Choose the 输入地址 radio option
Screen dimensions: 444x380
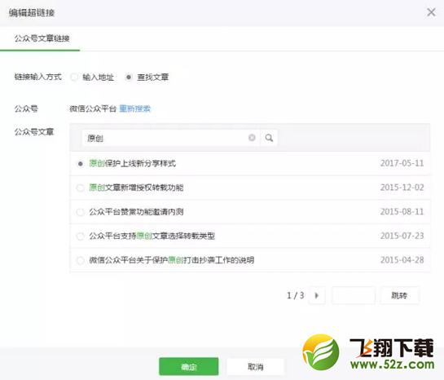pos(74,77)
